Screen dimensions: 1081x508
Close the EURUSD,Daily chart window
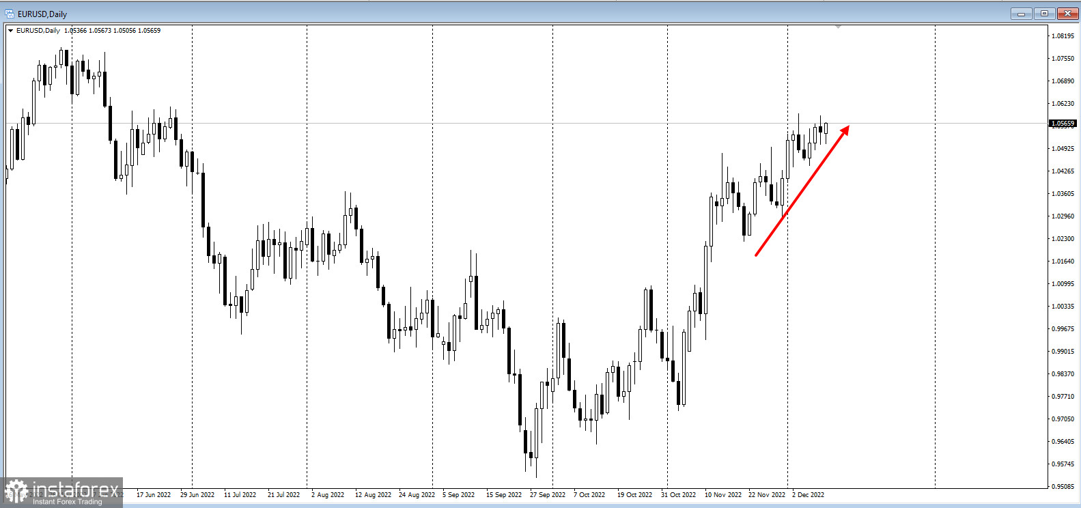(x=1067, y=14)
